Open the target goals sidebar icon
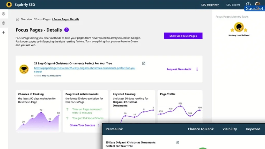Viewport: 265px width, 149px height. click(4, 23)
